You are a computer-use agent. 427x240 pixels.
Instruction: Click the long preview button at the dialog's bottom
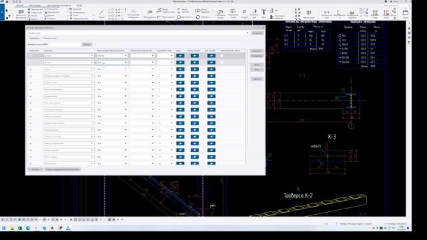[x=63, y=169]
